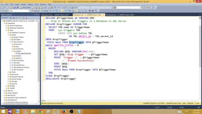
Task: Open the document tab list dropdown arrow
Action: click(x=200, y=15)
